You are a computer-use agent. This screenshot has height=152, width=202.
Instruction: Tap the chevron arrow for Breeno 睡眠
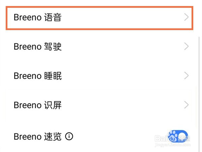187,76
